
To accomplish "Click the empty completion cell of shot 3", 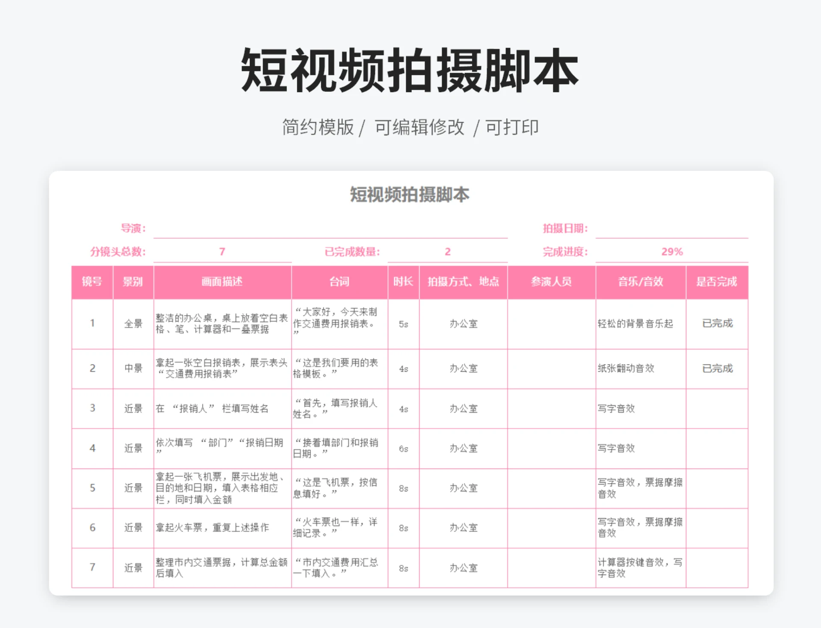I will tap(718, 408).
